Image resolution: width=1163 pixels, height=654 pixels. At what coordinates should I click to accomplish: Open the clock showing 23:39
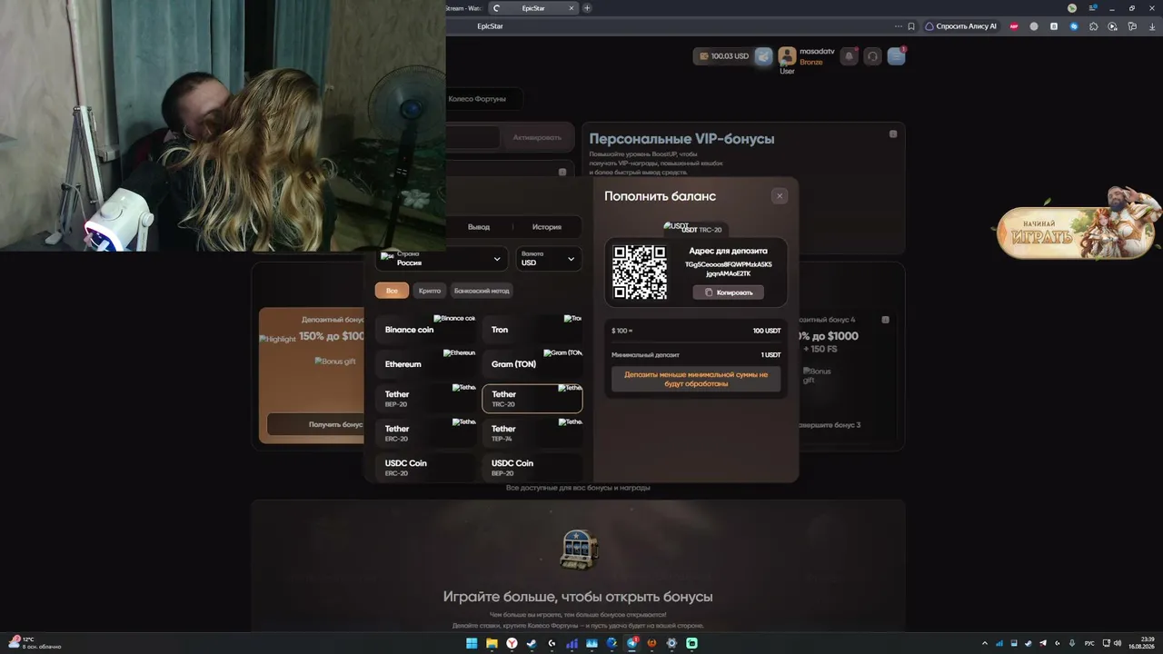[x=1141, y=643]
